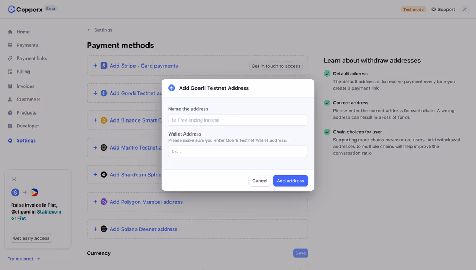Go back to Settings via arrow link
Image resolution: width=476 pixels, height=270 pixels.
pos(100,30)
